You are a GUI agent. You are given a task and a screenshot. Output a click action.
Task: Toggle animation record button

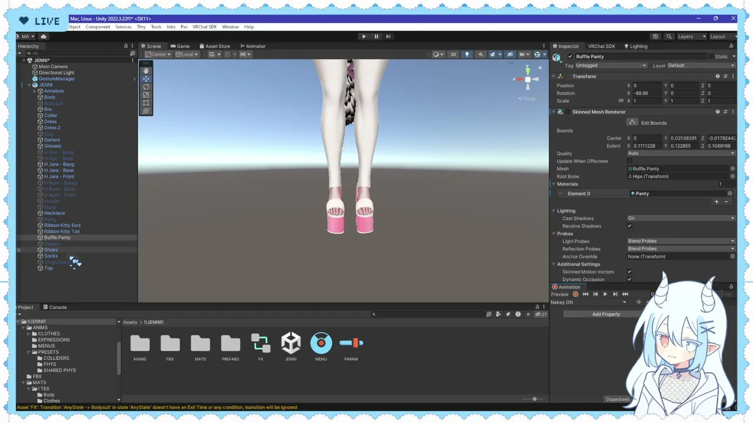tap(575, 294)
